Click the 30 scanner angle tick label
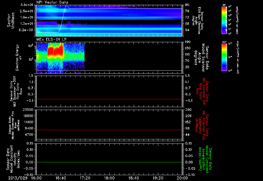Screen dimensions: 263x181 click(187, 67)
